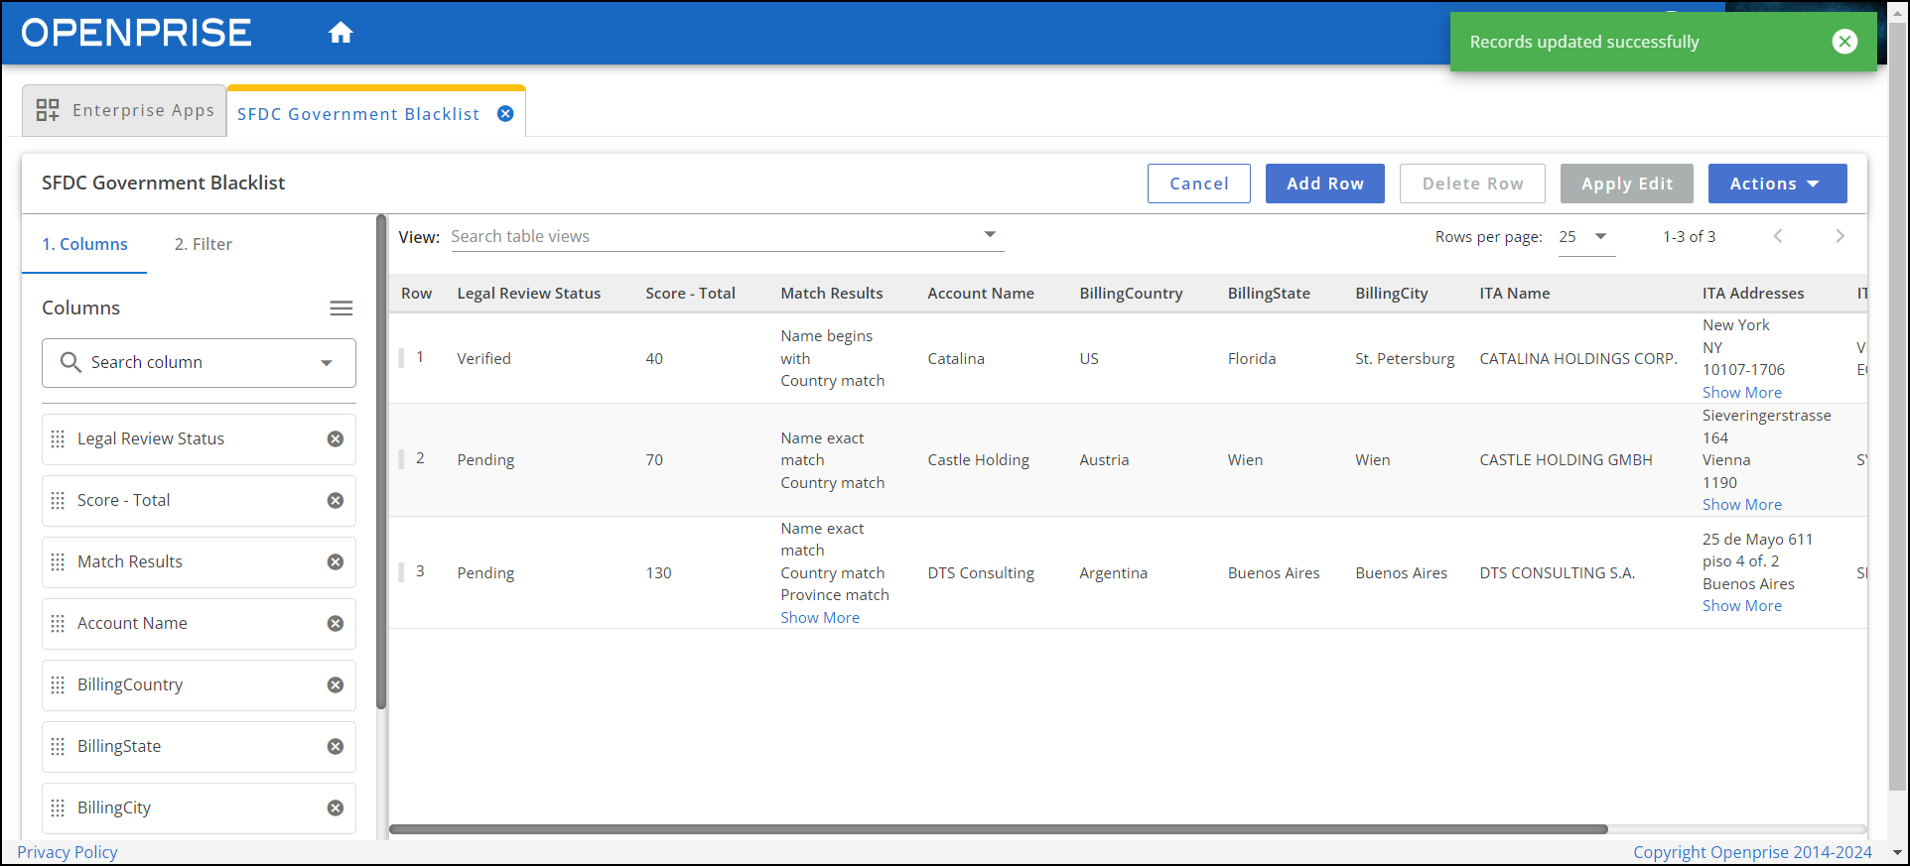Dismiss the 'Records updated successfully' notification

[1844, 42]
